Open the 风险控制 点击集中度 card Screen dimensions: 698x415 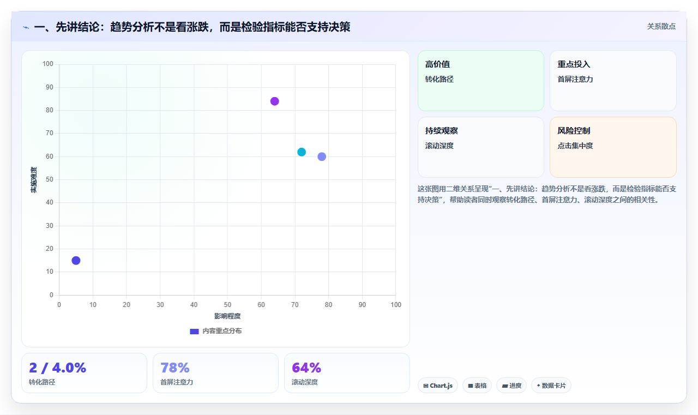click(613, 147)
